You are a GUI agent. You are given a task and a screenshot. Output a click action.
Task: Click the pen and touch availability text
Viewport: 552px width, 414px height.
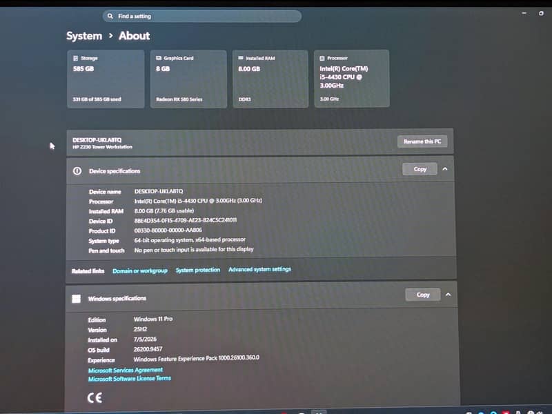pos(194,250)
